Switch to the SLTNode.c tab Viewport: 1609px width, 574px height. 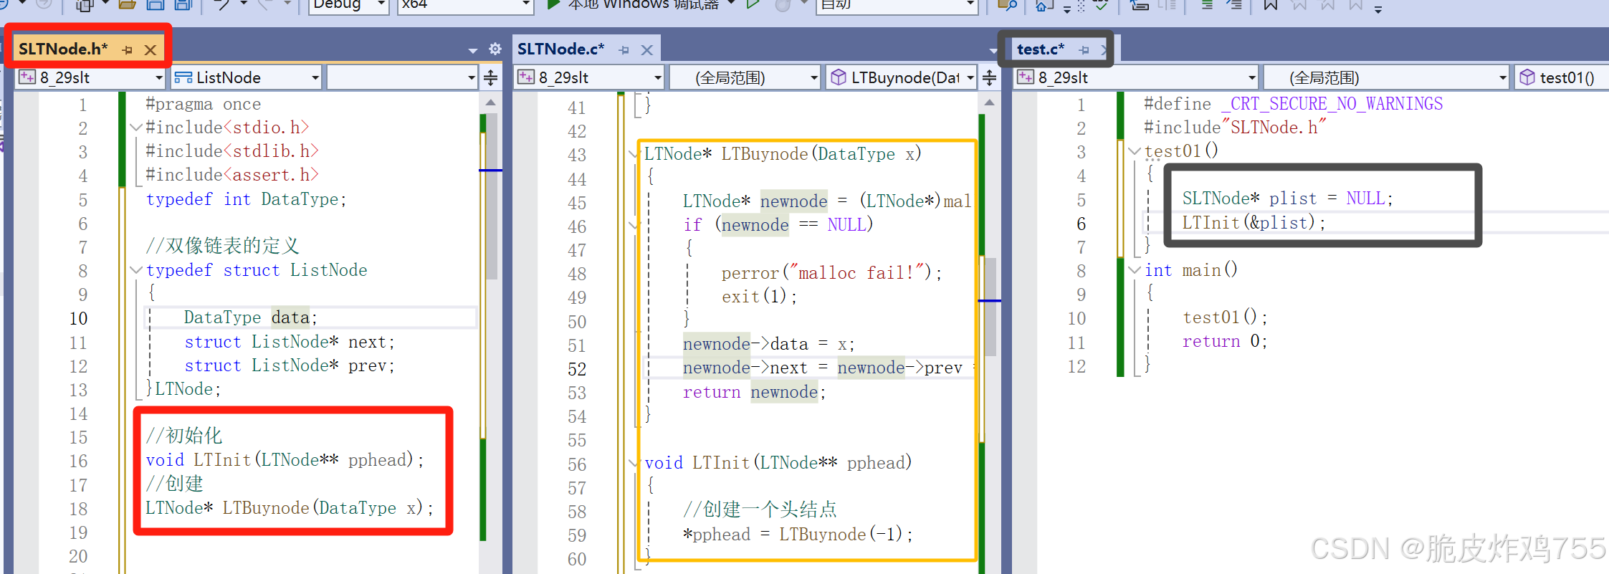560,49
